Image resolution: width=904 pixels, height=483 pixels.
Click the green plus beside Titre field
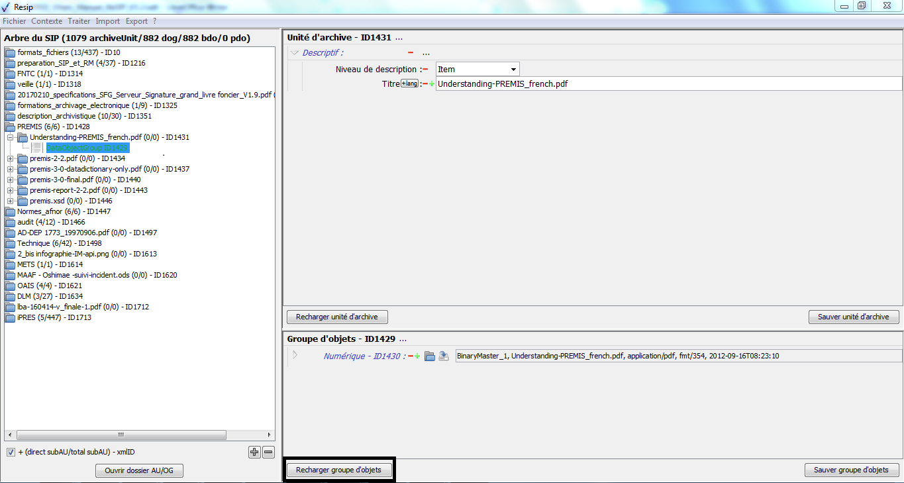tap(432, 84)
